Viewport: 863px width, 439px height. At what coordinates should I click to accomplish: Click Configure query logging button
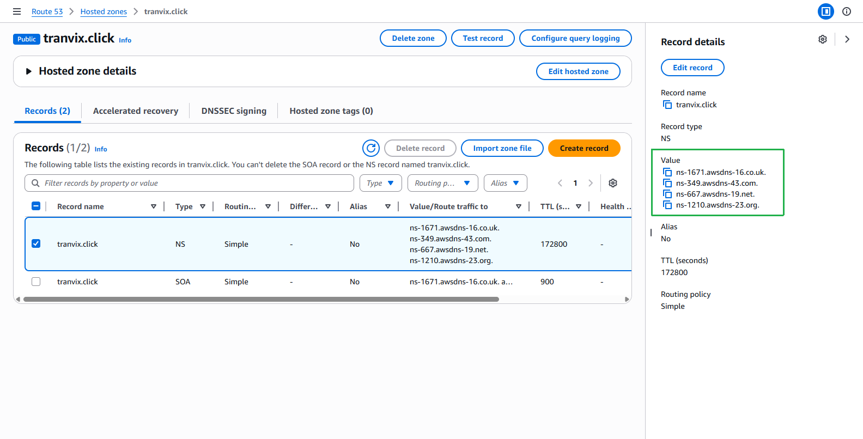click(575, 38)
